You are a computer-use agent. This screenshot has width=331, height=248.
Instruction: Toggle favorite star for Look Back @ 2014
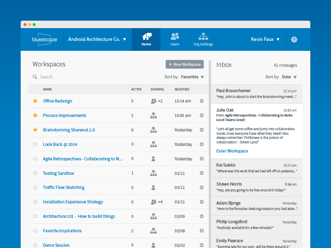pyautogui.click(x=35, y=144)
